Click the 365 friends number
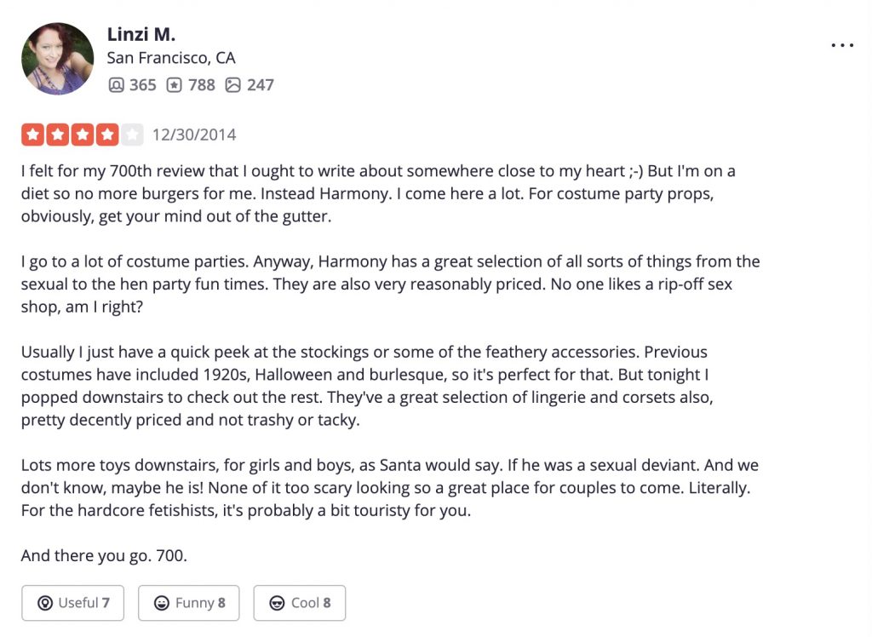 pyautogui.click(x=143, y=85)
